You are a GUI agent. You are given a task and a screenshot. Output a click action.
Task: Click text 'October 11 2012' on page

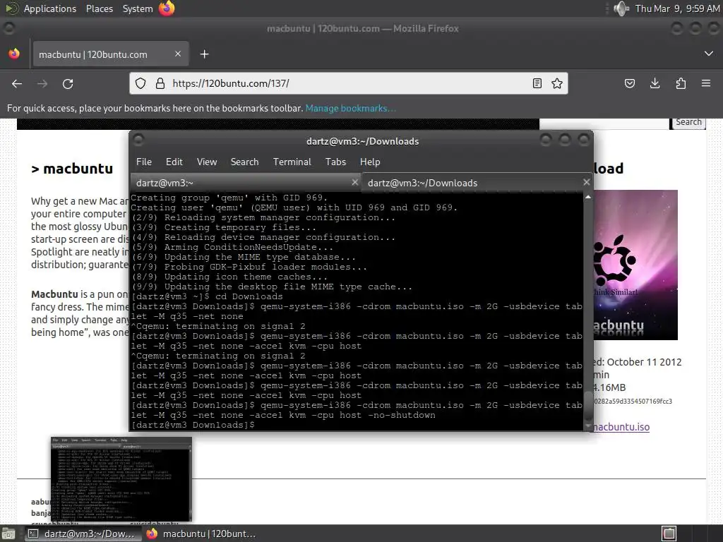point(644,362)
